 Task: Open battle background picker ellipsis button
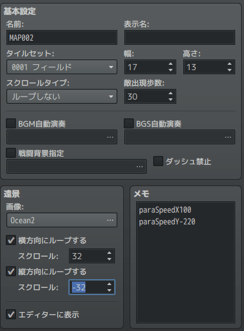coord(140,167)
